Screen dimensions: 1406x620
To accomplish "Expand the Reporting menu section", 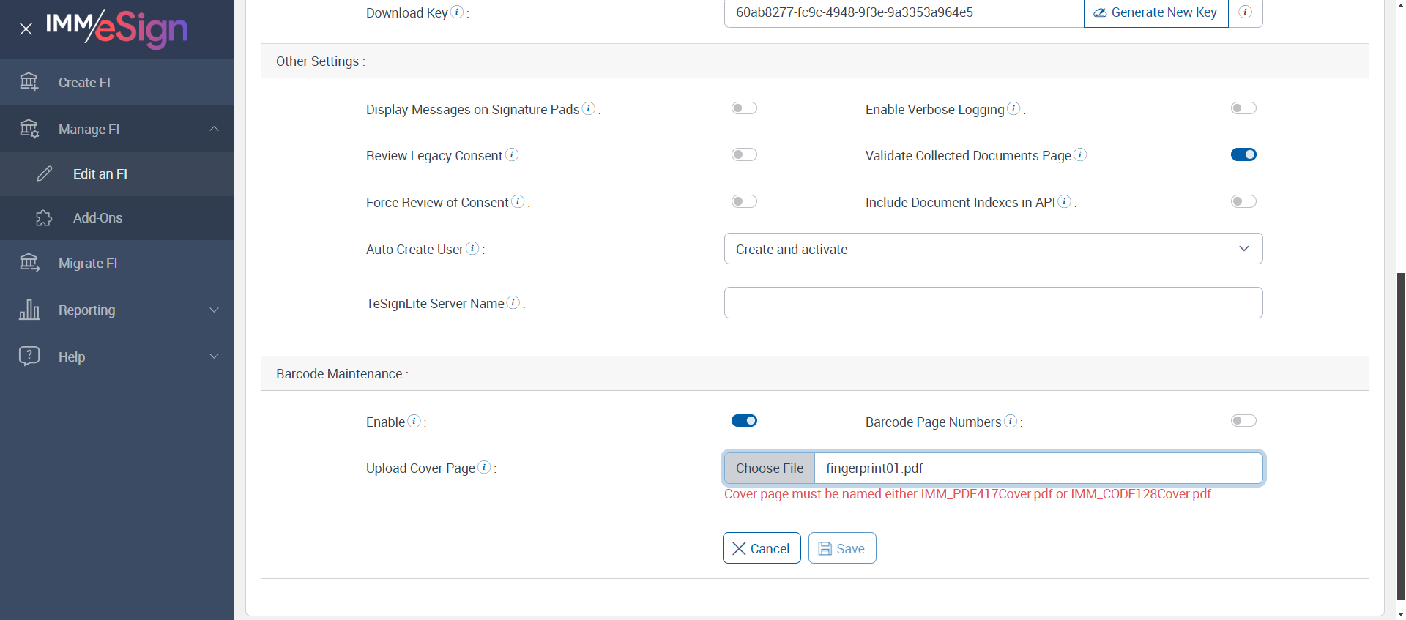I will [x=214, y=310].
